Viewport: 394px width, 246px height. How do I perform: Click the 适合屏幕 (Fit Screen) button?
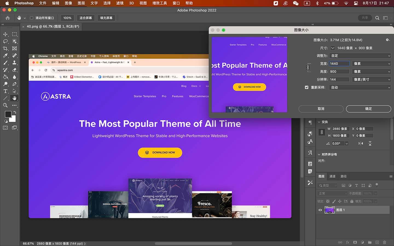(86, 18)
